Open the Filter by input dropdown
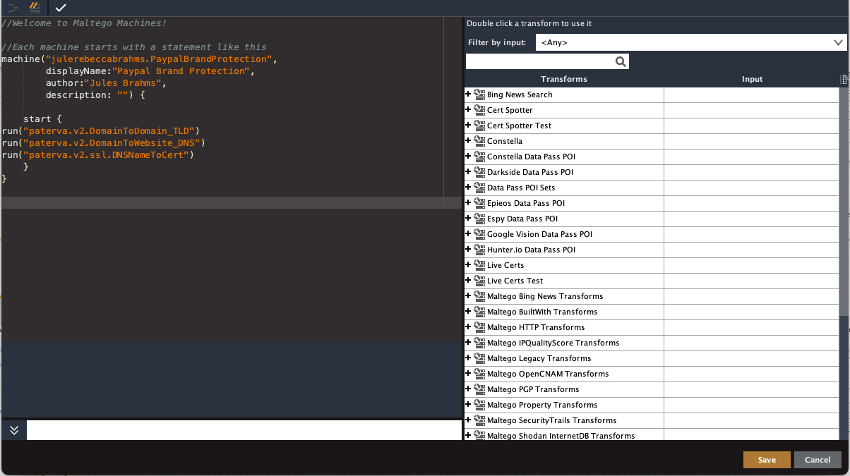 (690, 43)
